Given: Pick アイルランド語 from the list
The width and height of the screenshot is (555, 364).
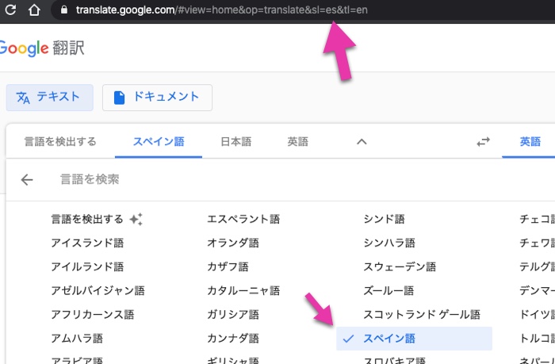Looking at the screenshot, I should [x=87, y=266].
